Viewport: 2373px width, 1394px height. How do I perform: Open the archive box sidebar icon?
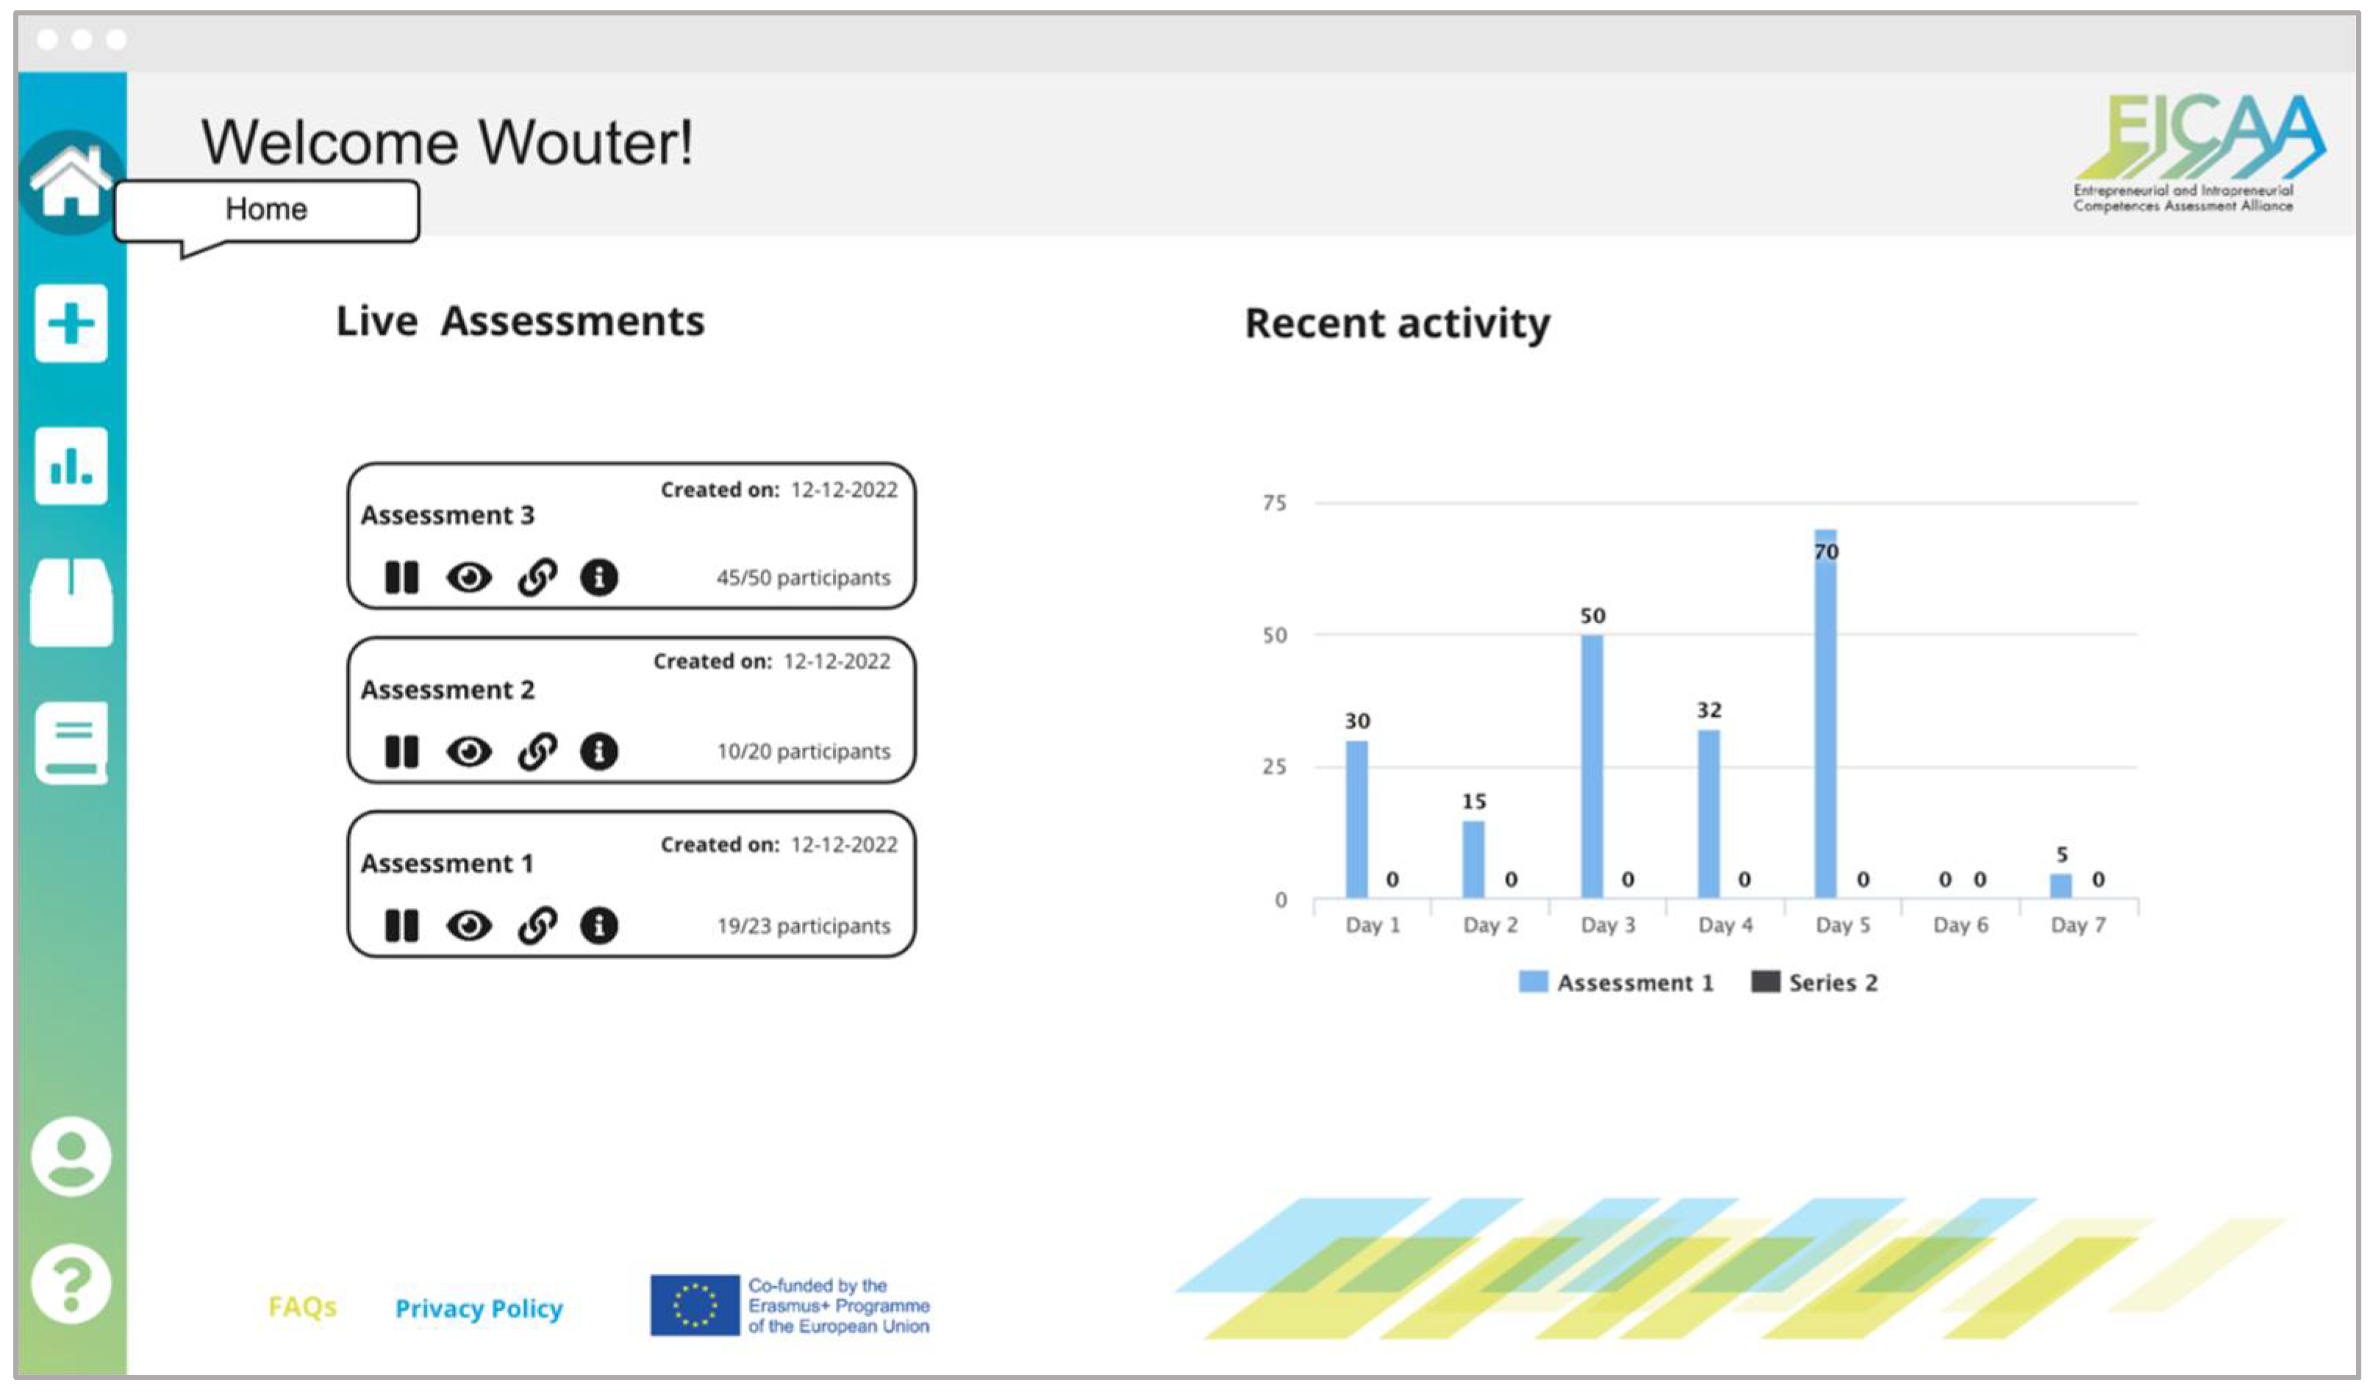pos(71,603)
